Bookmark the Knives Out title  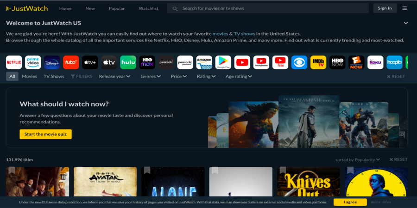283,170
